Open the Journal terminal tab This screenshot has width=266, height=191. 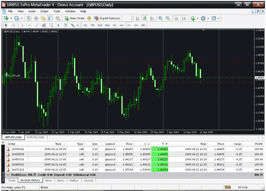[x=89, y=180]
